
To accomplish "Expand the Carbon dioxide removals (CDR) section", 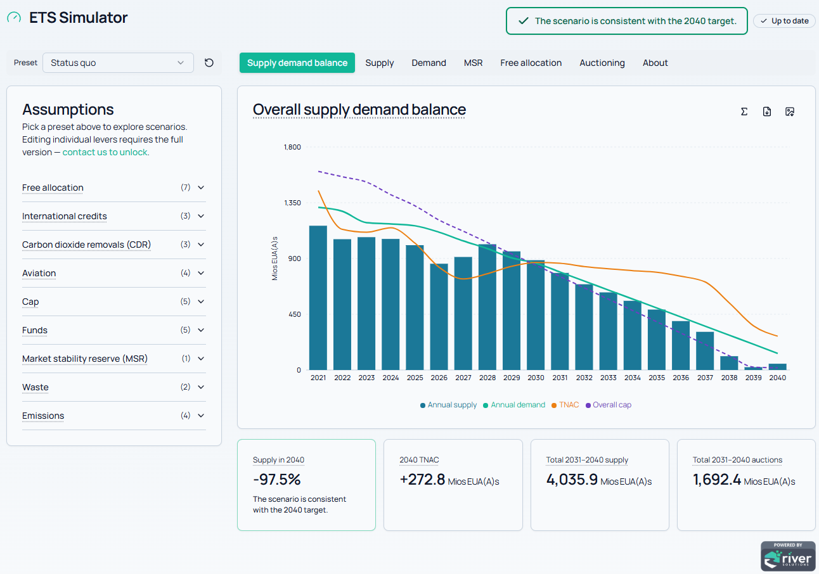I will [x=114, y=245].
